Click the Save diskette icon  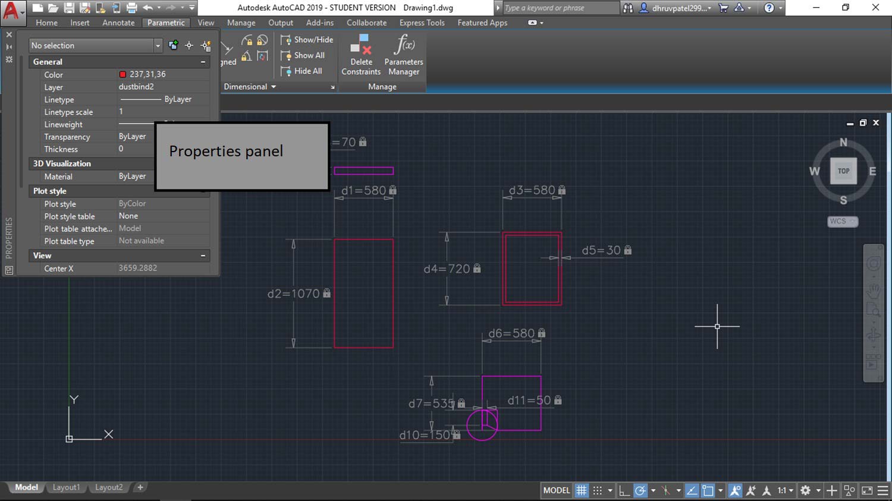tap(69, 8)
